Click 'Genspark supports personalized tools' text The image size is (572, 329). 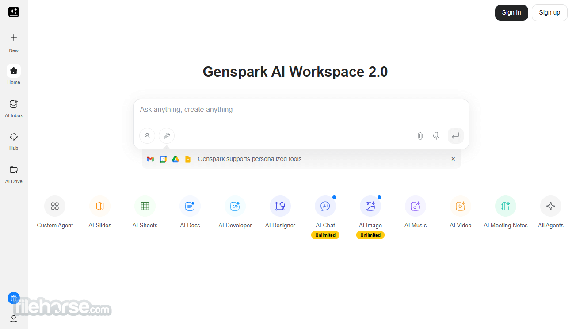pos(250,159)
